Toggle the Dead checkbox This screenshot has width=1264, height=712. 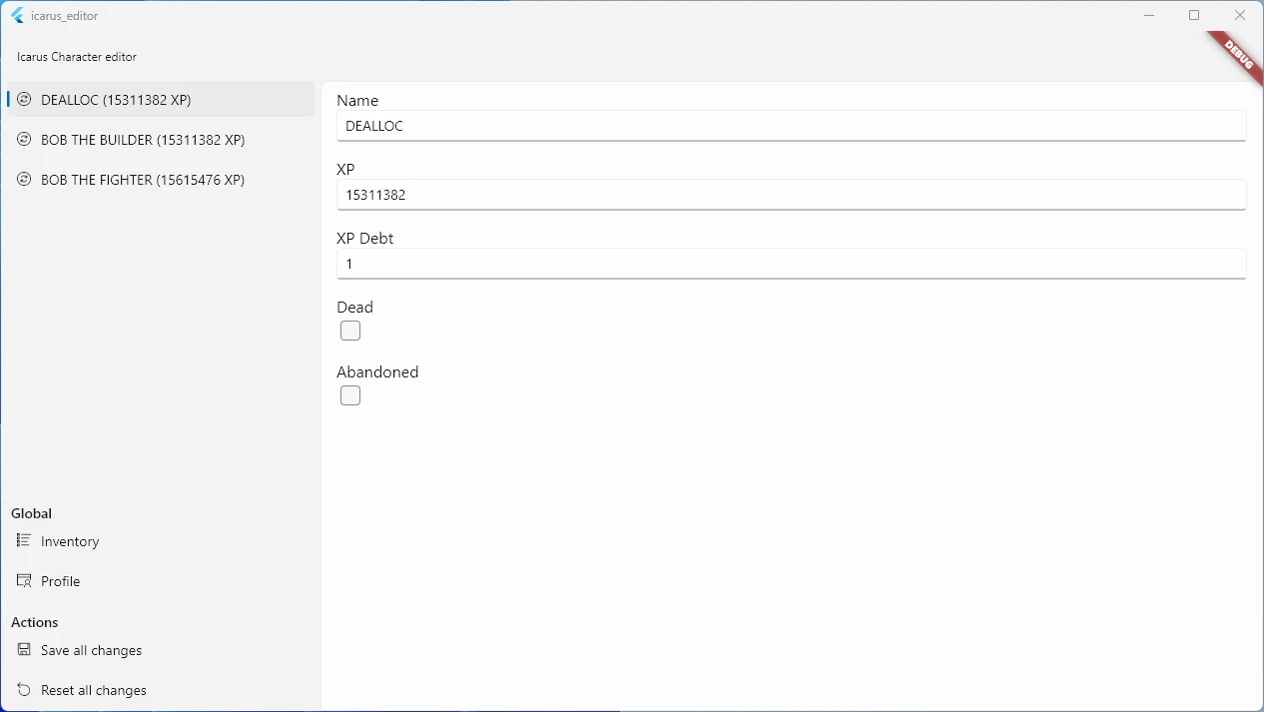tap(350, 331)
